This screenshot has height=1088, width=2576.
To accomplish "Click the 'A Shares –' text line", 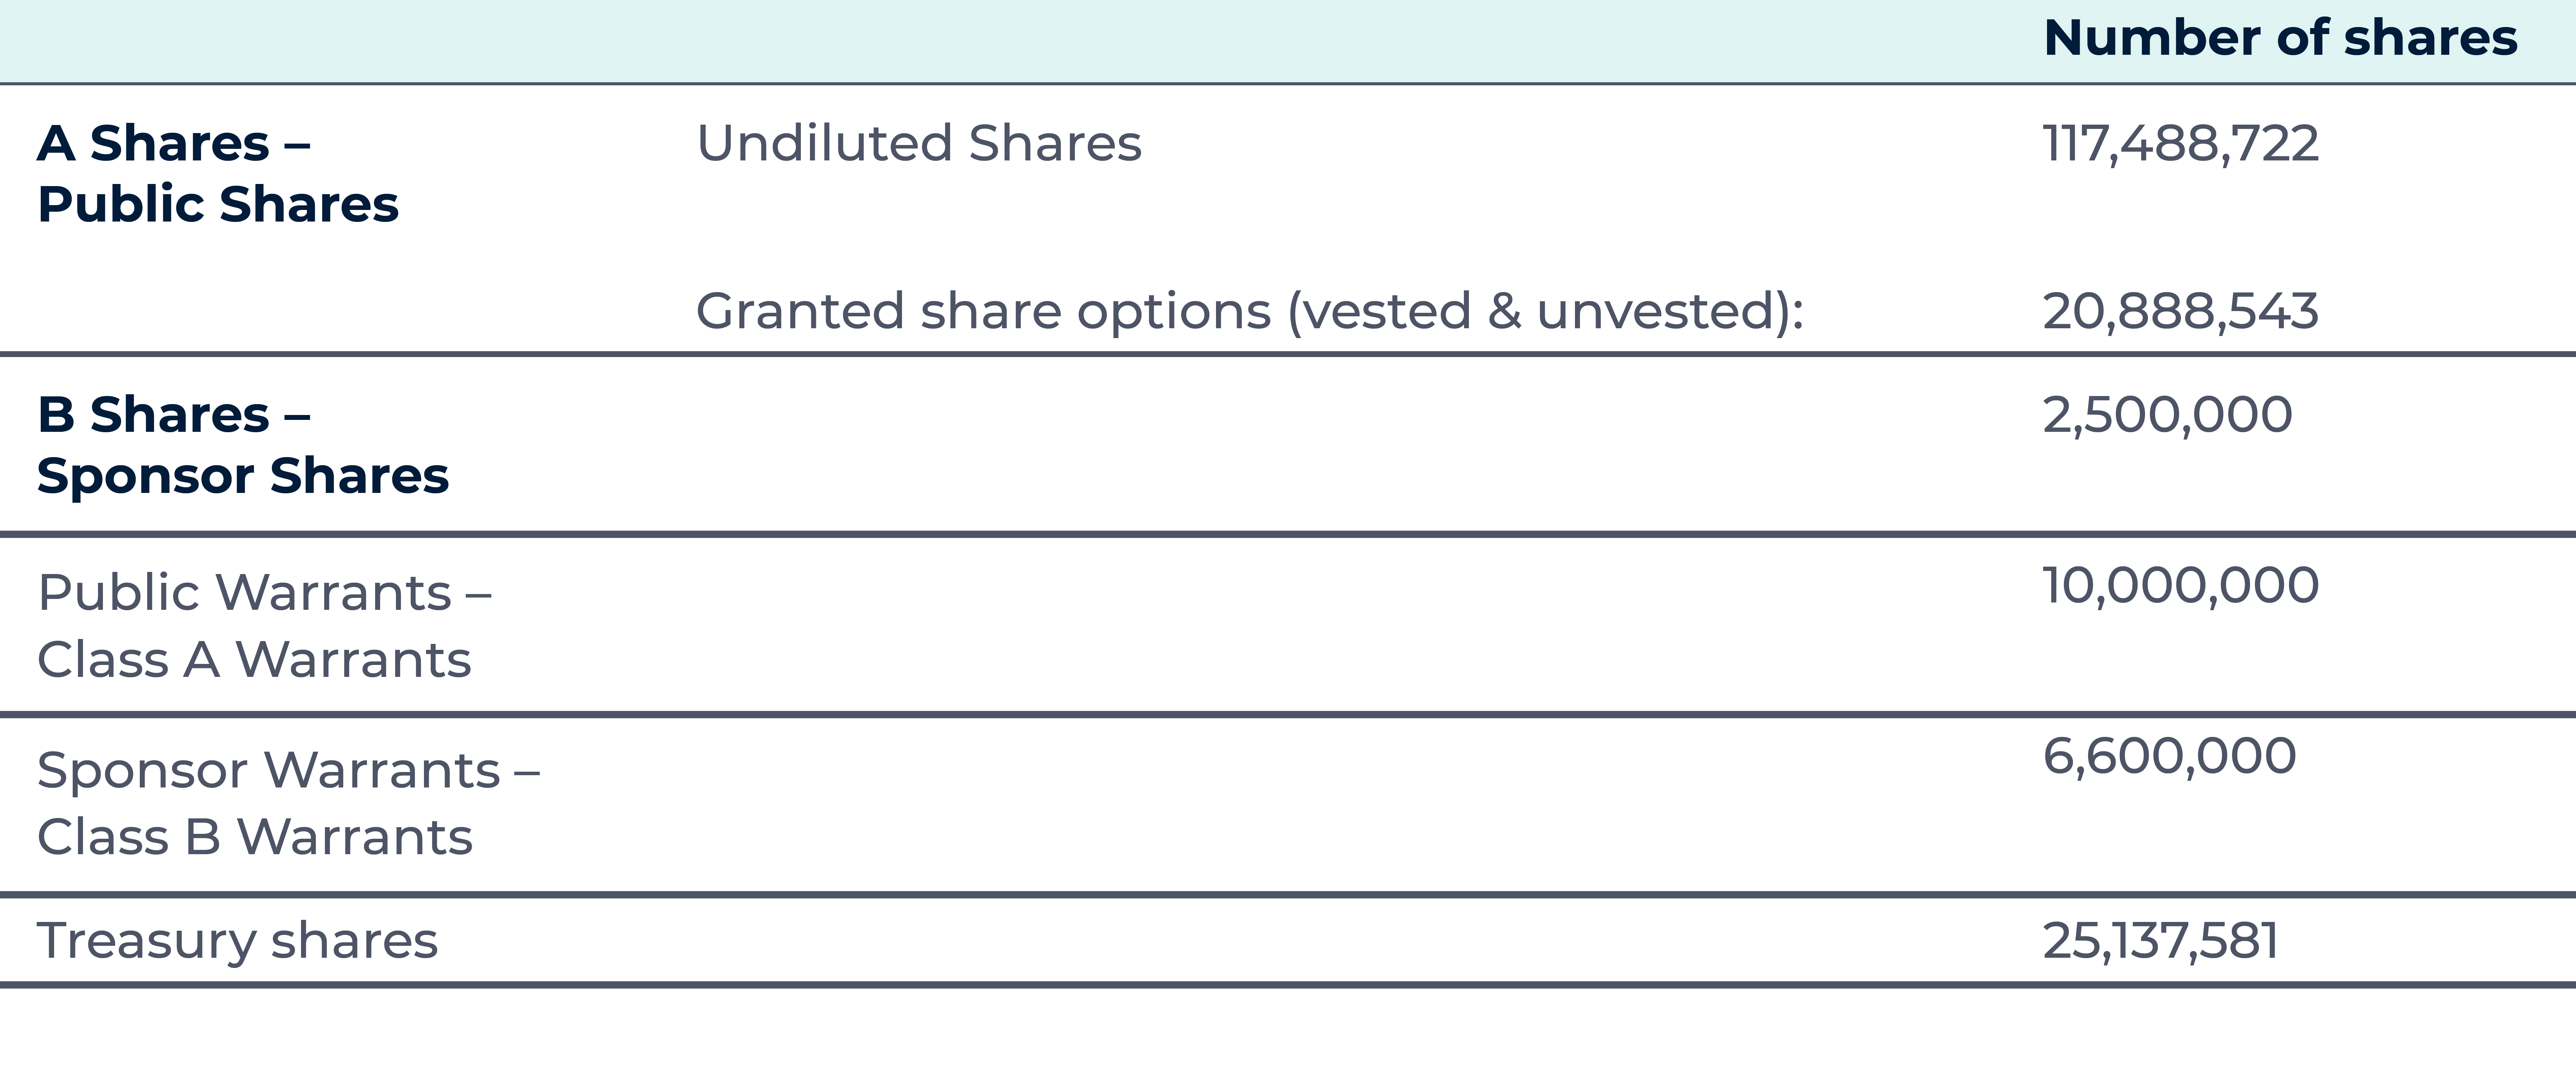I will (174, 143).
